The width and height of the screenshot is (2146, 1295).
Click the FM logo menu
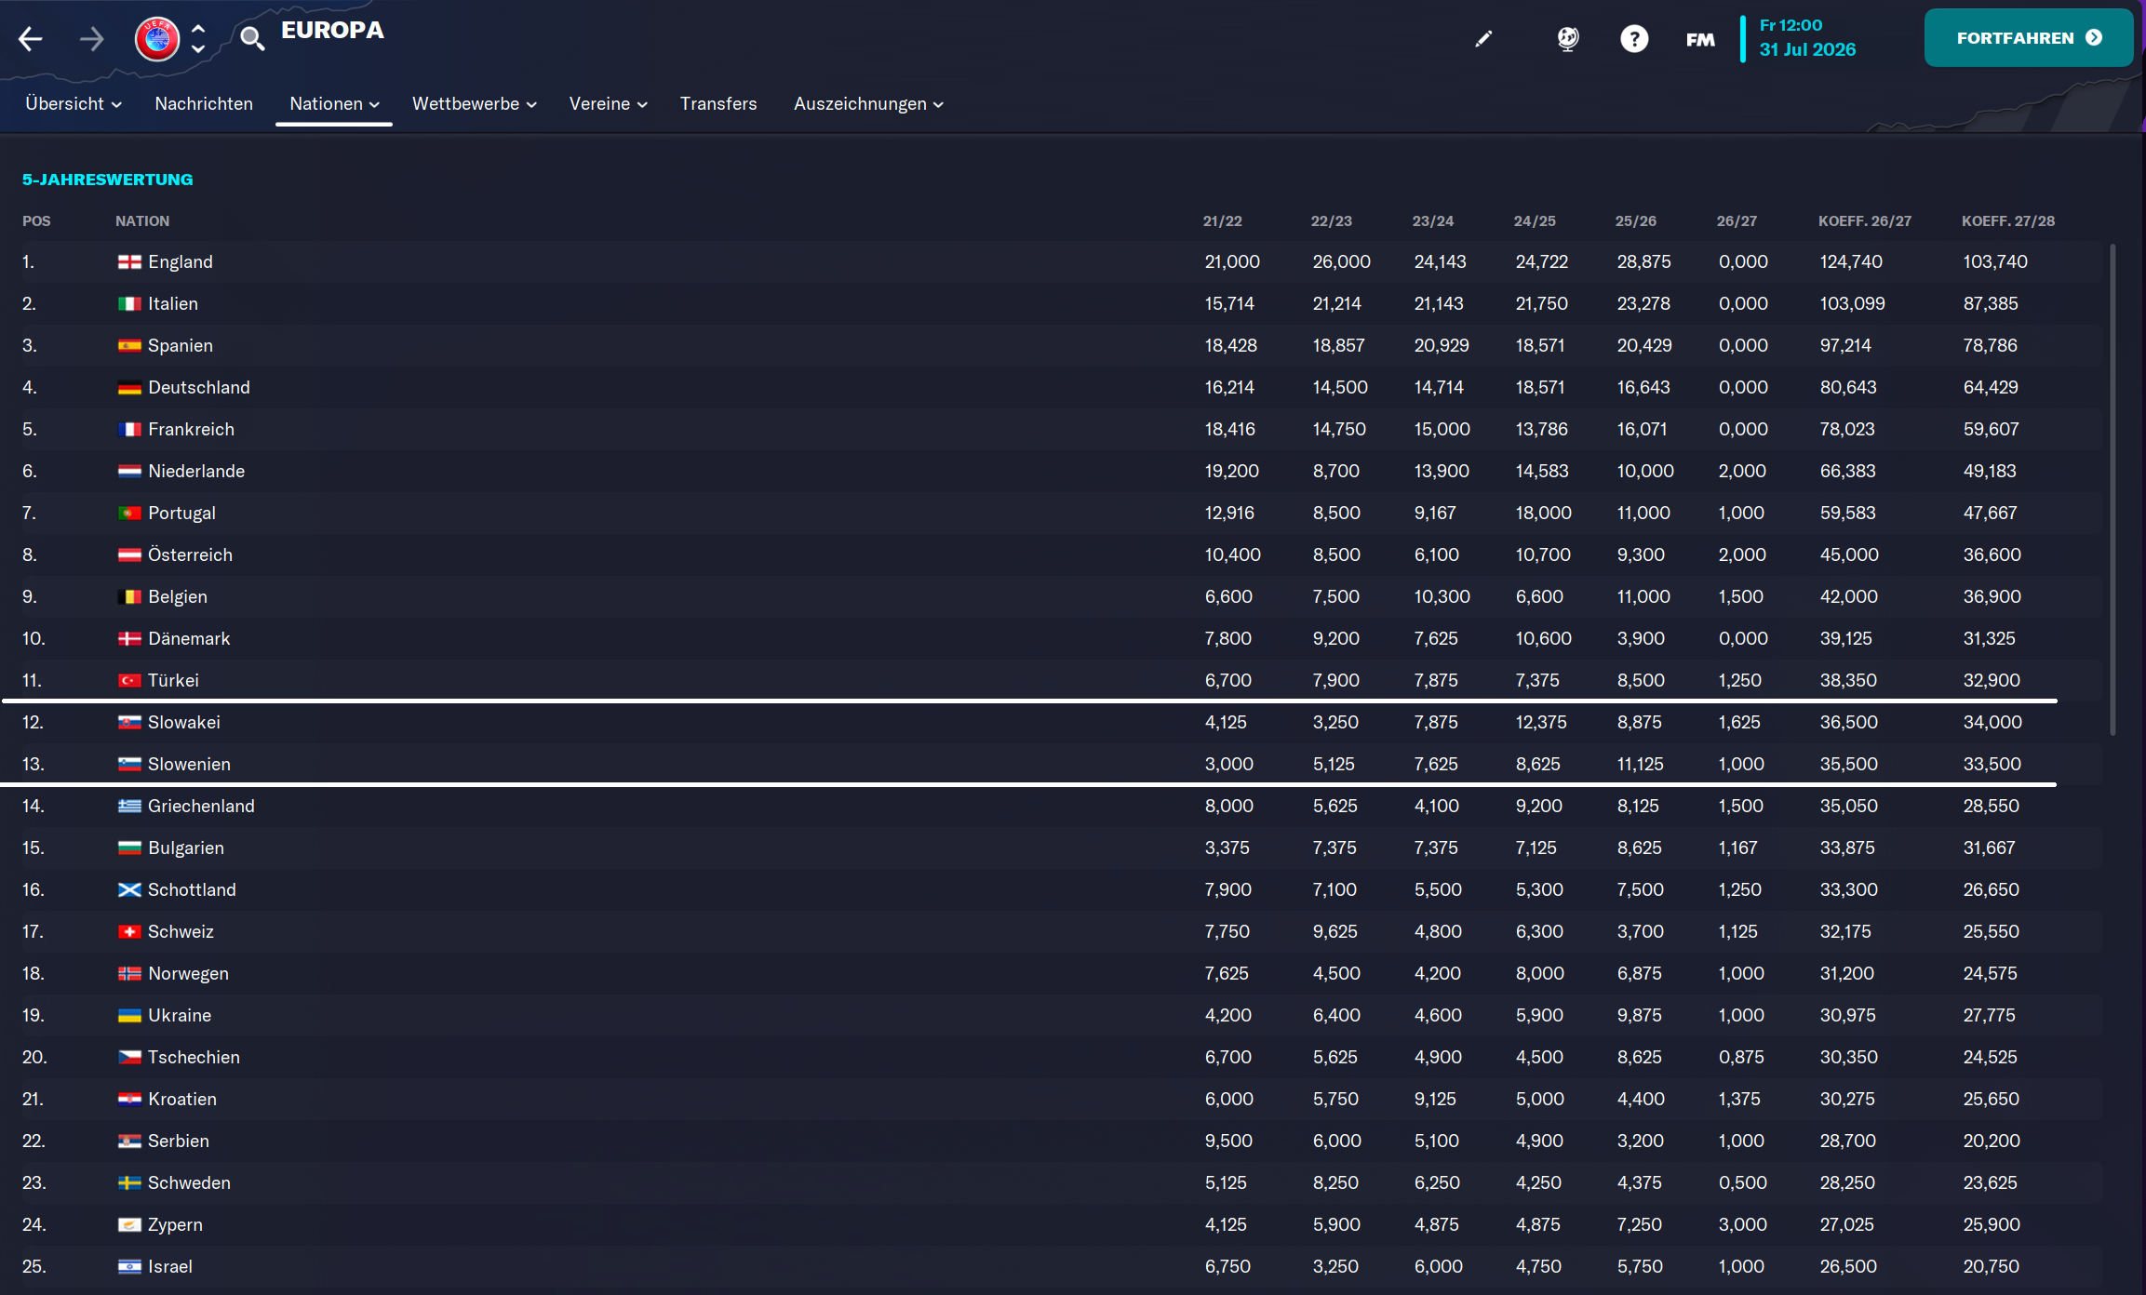pyautogui.click(x=1700, y=39)
